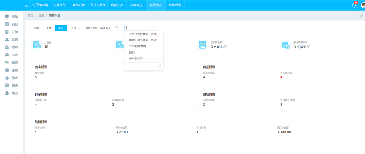Collapse the sidebar with the hamburger icon
The image size is (365, 154).
tap(27, 5)
